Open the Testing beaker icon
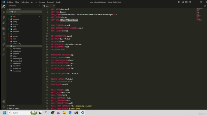The height and width of the screenshot is (116, 207). (4, 34)
